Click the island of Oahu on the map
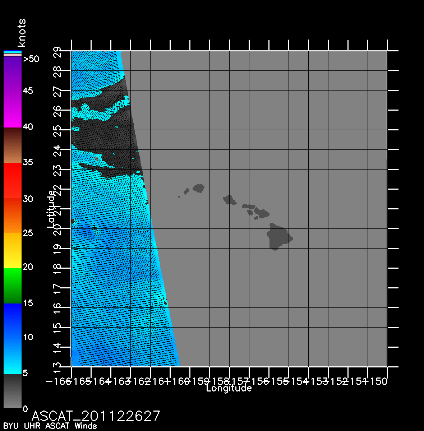424x431 pixels. tap(229, 200)
